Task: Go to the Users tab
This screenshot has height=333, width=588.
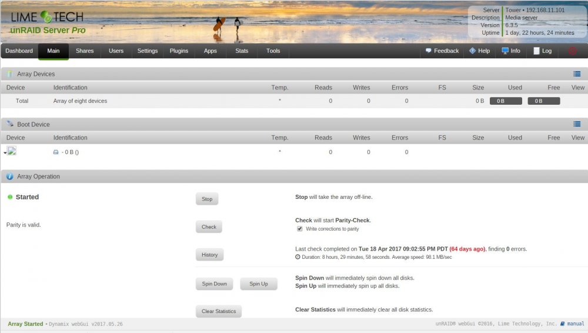Action: (x=116, y=51)
